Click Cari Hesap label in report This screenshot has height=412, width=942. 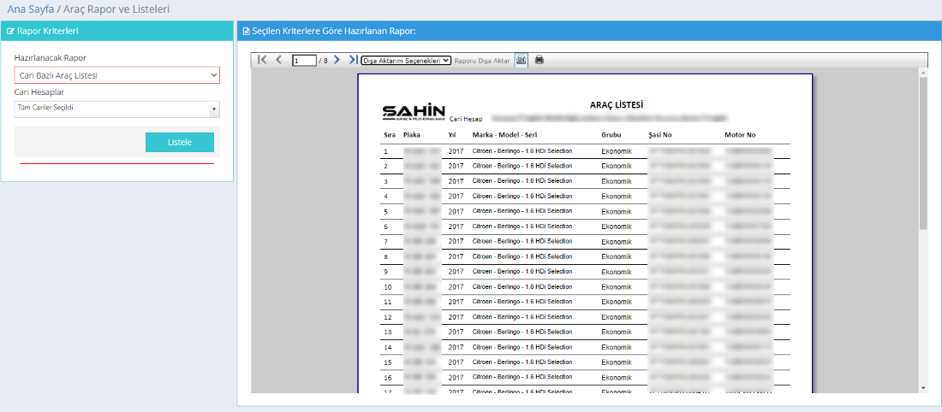[466, 120]
